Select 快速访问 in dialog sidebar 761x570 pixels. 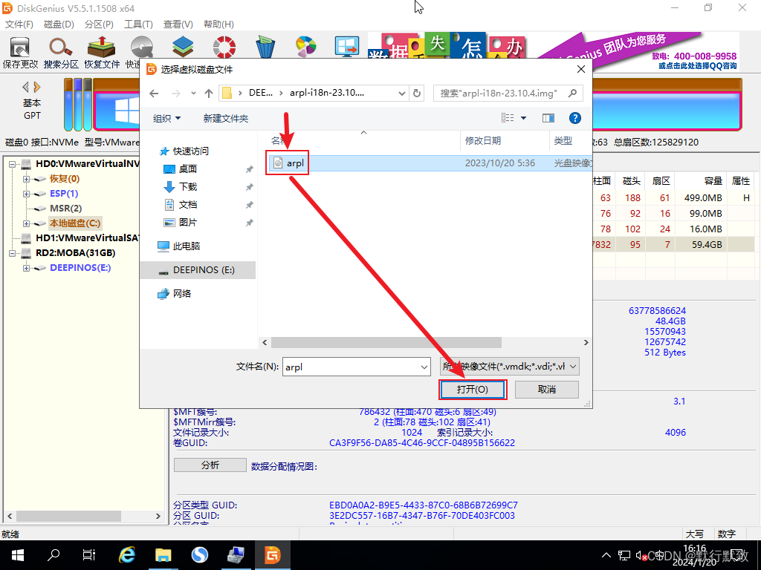coord(191,151)
